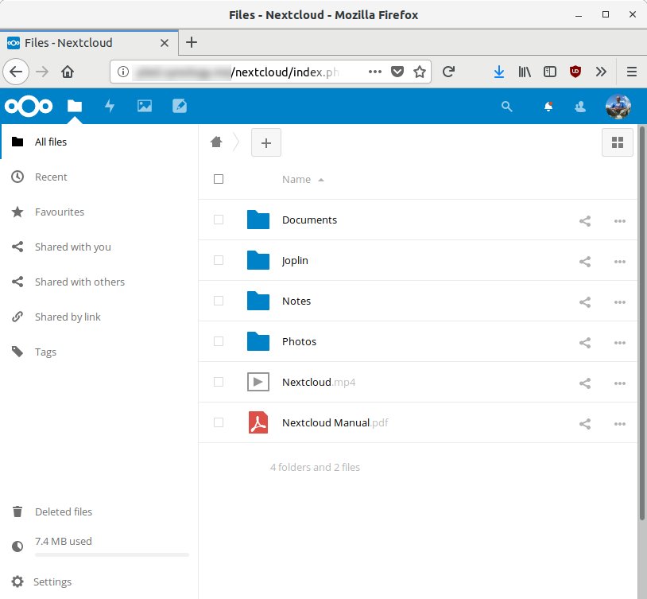Image resolution: width=647 pixels, height=599 pixels.
Task: Open Deleted files
Action: click(x=99, y=511)
